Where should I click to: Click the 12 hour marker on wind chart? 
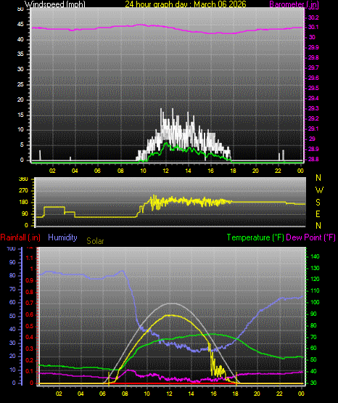point(165,171)
